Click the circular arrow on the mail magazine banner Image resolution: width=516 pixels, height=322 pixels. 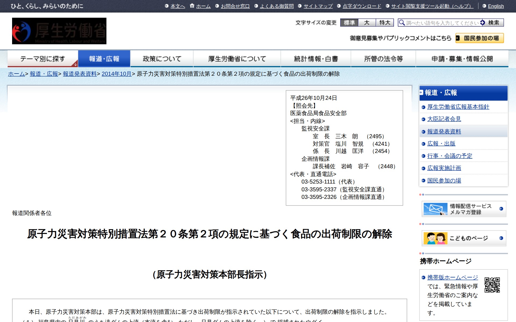500,209
